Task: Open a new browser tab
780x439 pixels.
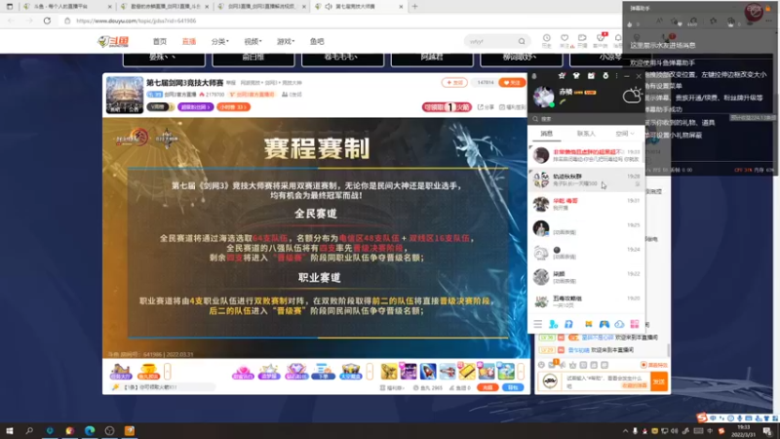Action: click(415, 7)
